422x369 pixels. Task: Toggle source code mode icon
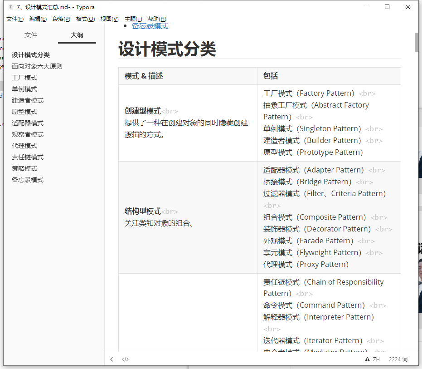(x=125, y=359)
